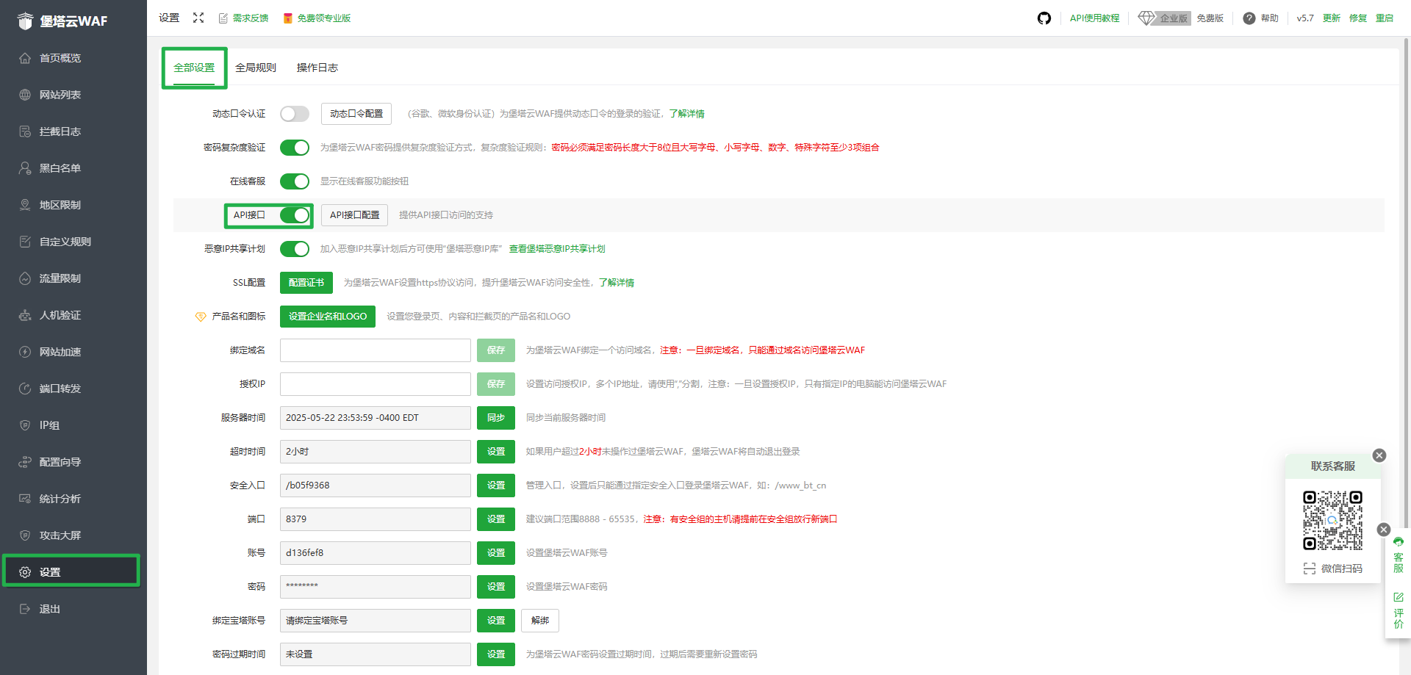Open 人机验证 sidebar item

coord(60,315)
